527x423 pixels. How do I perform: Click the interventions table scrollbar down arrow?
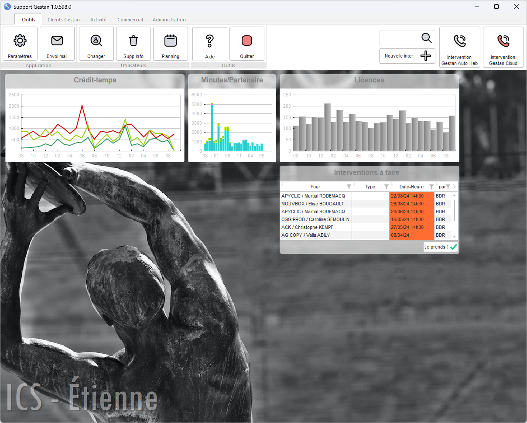click(454, 237)
